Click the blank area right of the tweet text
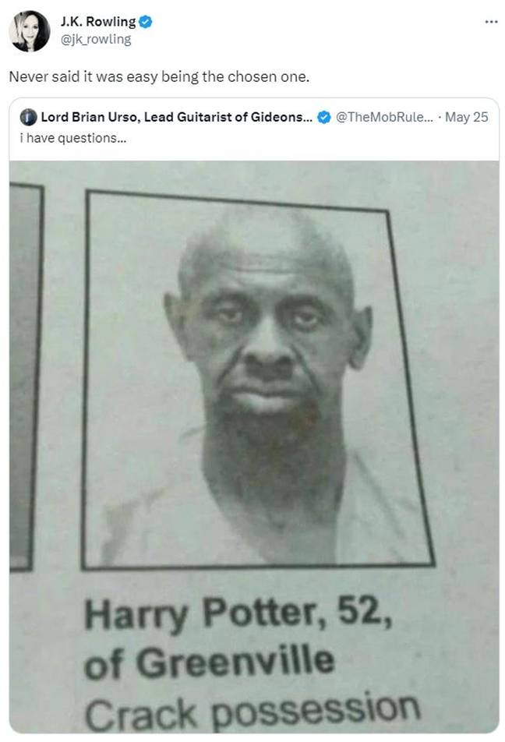The height and width of the screenshot is (742, 505). point(404,76)
